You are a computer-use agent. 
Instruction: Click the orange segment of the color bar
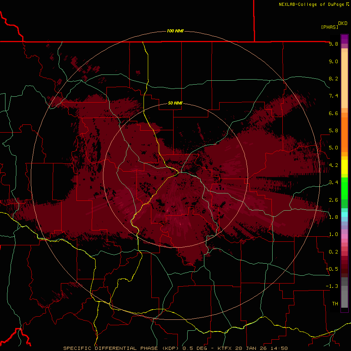344,134
